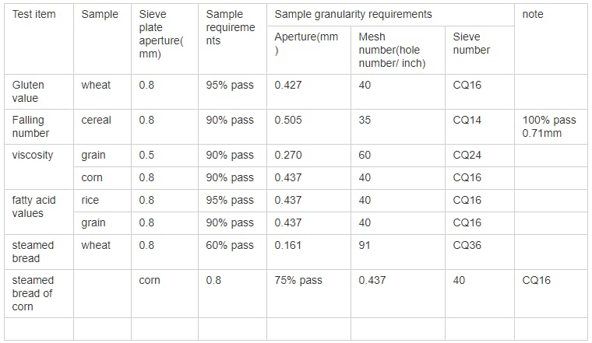The image size is (592, 343).
Task: Select the 0.505 aperture cell
Action: coord(308,127)
